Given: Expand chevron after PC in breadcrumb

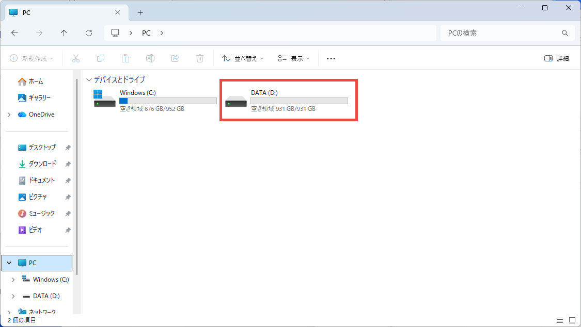Looking at the screenshot, I should coord(162,33).
